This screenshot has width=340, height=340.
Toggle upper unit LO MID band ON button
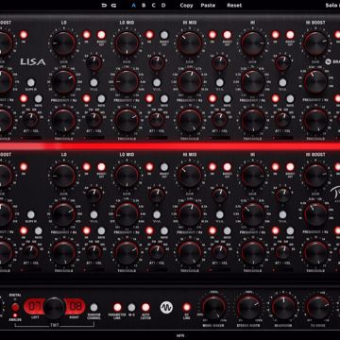(x=149, y=35)
